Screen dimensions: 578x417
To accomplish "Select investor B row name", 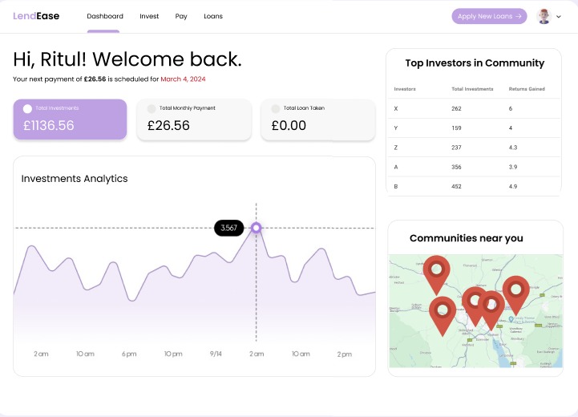I will click(x=396, y=187).
